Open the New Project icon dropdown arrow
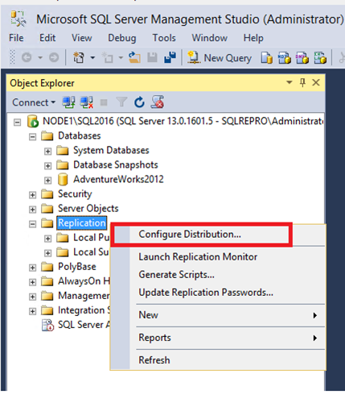This screenshot has width=345, height=395. tap(92, 57)
